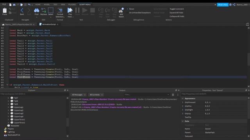Screen dimensions: 250x140
Task: Click the ReplicatedFirst icon in Explorer
Action: 5,135
